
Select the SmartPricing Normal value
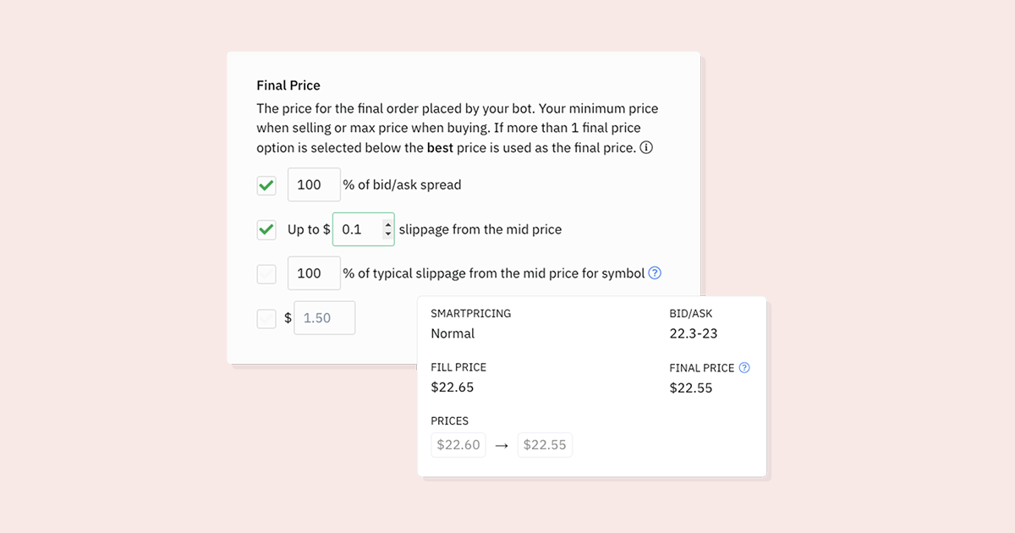[x=453, y=333]
